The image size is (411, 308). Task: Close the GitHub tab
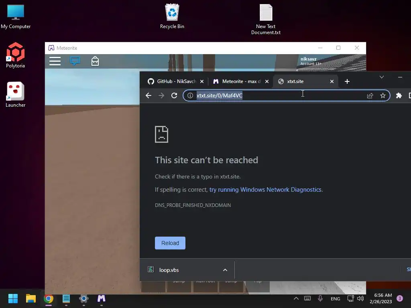click(202, 81)
